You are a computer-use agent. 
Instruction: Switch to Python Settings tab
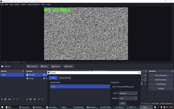pos(65,78)
